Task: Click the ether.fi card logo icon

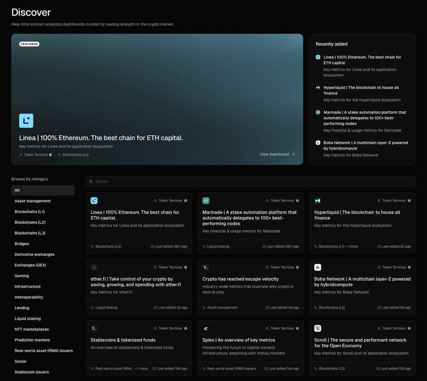Action: [x=94, y=267]
